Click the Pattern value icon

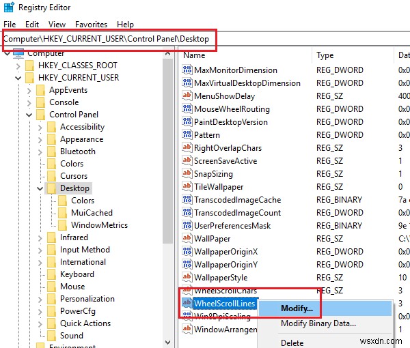(x=187, y=134)
